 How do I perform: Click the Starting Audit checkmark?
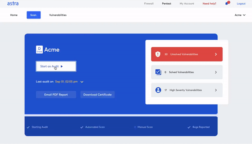click(28, 127)
